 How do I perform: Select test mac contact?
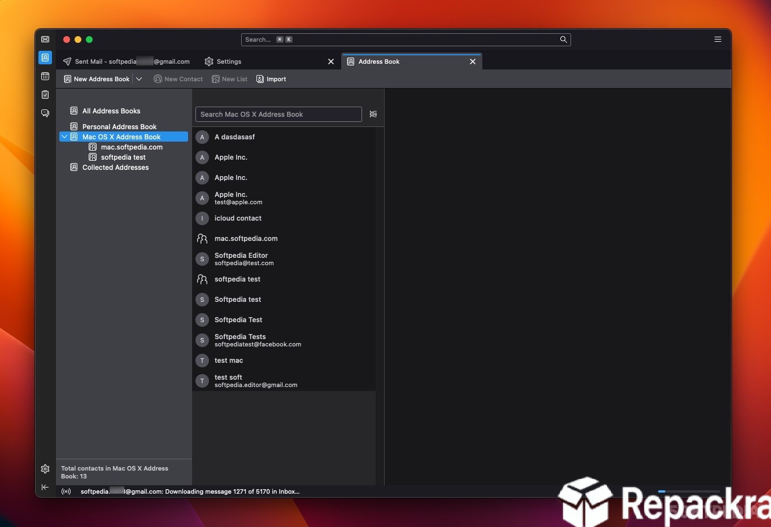(284, 361)
